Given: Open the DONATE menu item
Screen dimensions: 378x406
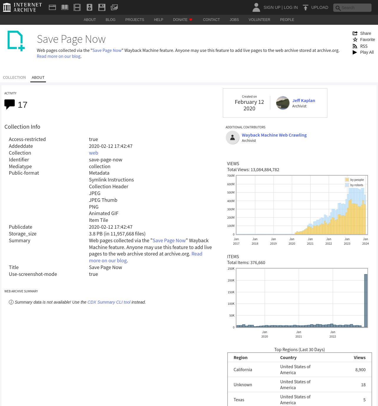Looking at the screenshot, I should (180, 20).
